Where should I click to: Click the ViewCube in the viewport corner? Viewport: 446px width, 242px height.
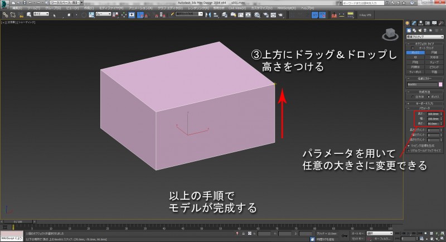[389, 35]
